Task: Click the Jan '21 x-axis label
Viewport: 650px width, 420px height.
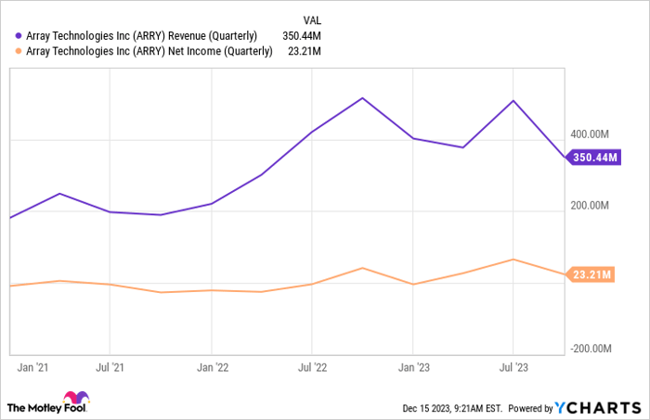Action: [32, 367]
